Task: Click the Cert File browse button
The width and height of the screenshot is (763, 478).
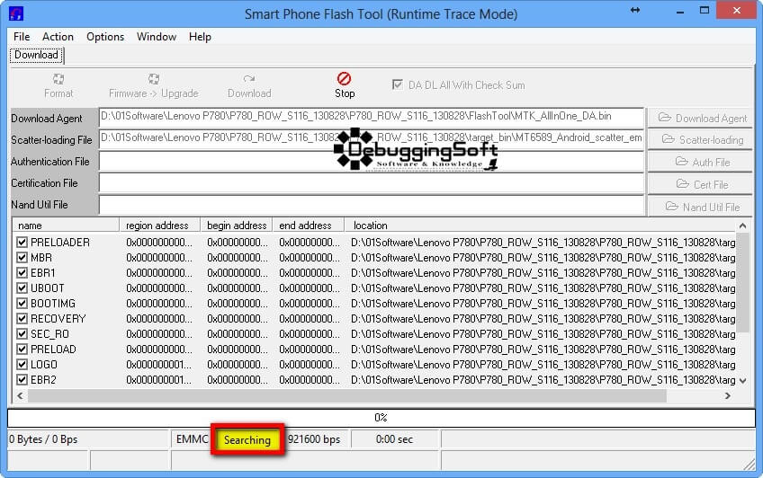Action: pyautogui.click(x=700, y=184)
